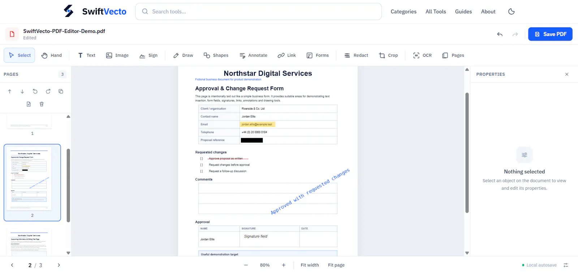Select the Redact tool
The image size is (578, 272).
pyautogui.click(x=356, y=55)
